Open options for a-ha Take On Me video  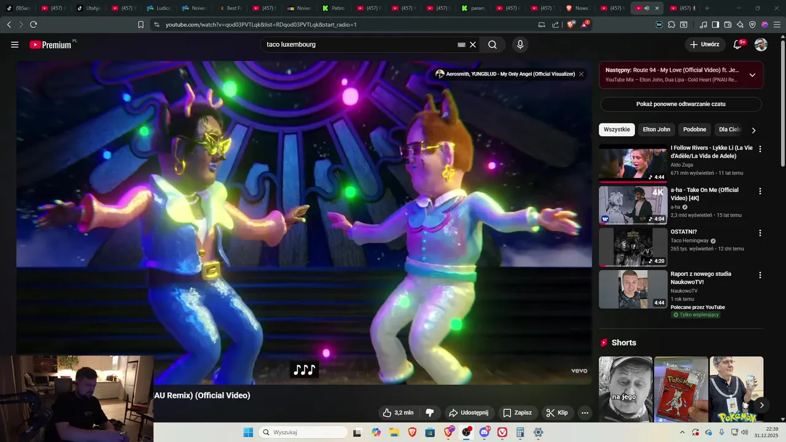coord(760,192)
